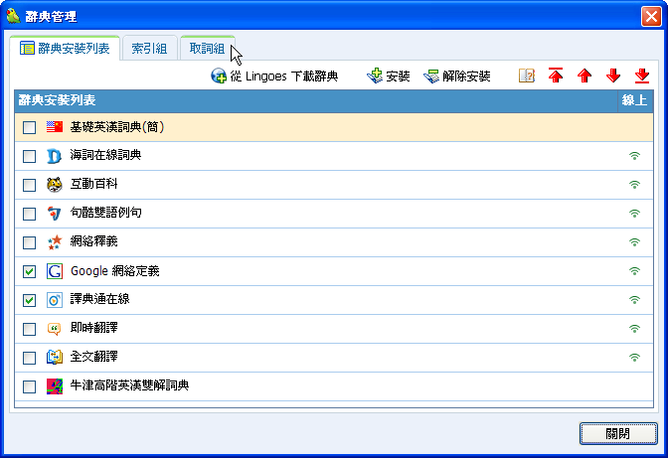Click the 網絡釋義 stars icon
Viewport: 668px width, 458px height.
(x=55, y=242)
